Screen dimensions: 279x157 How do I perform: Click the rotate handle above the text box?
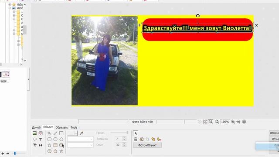coord(197,16)
